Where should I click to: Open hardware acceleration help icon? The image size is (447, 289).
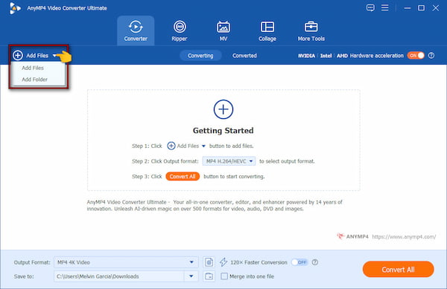(x=431, y=56)
